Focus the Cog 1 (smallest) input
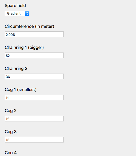The image size is (136, 156). pyautogui.click(x=34, y=97)
